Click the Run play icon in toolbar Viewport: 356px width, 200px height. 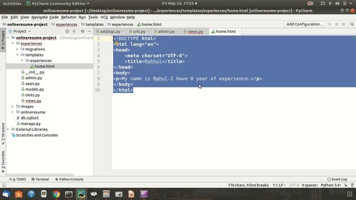coord(330,24)
